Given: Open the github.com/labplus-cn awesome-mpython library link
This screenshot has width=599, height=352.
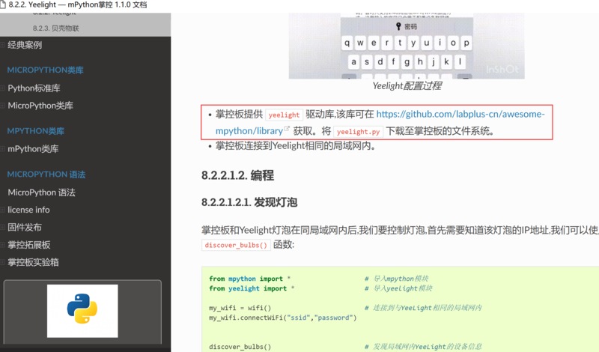Looking at the screenshot, I should [460, 114].
